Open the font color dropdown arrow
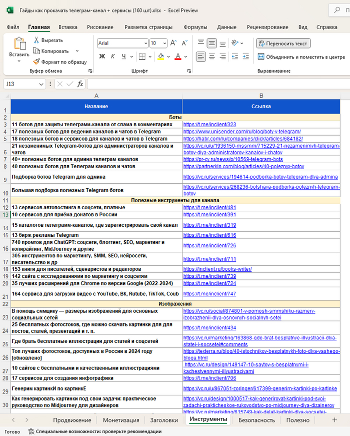This screenshot has width=350, height=436. point(185,57)
